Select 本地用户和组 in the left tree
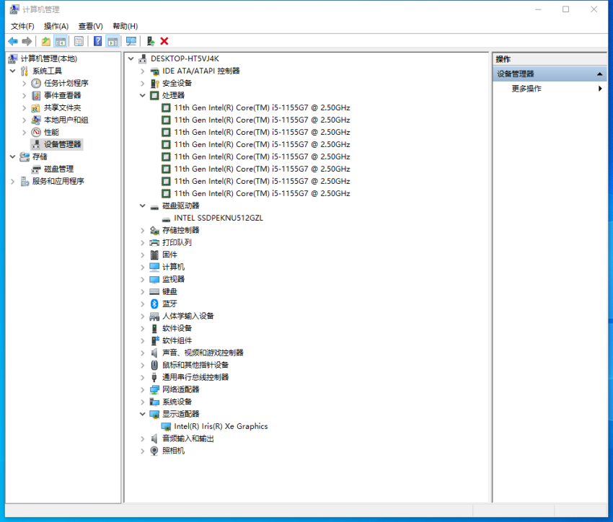Image resolution: width=613 pixels, height=522 pixels. tap(66, 120)
